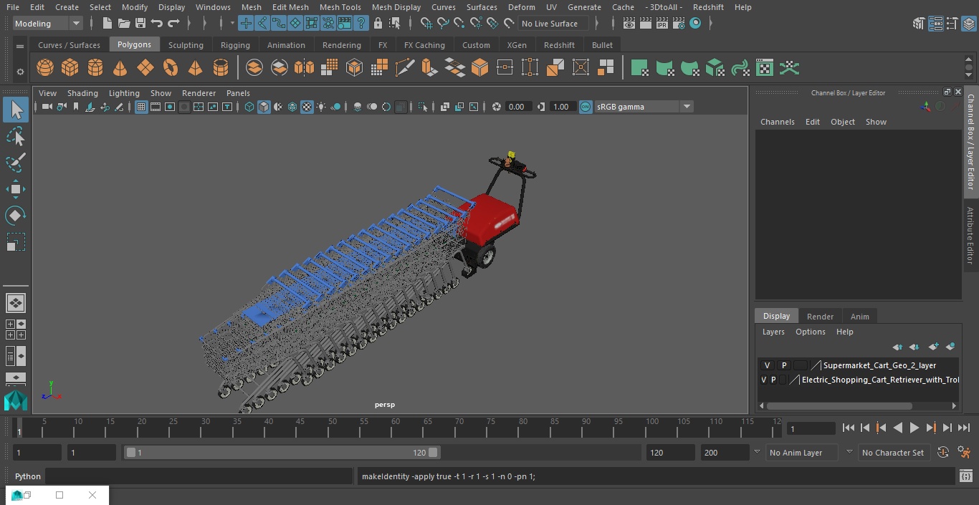
Task: Create a new scene file
Action: click(107, 24)
